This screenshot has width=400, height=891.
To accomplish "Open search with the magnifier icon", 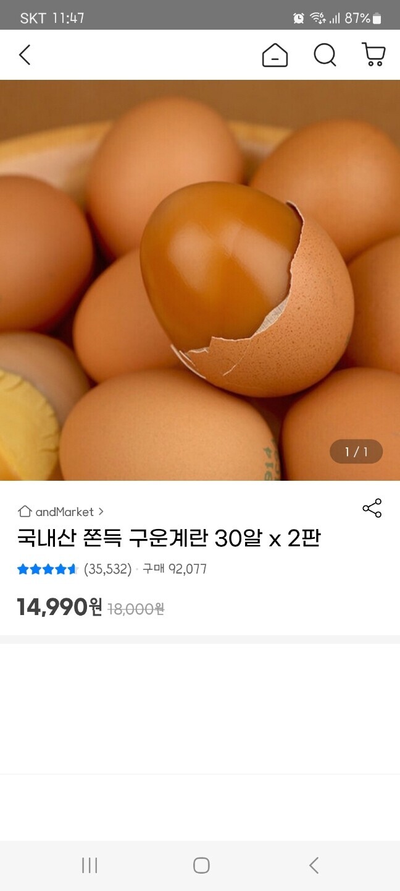I will click(x=325, y=55).
